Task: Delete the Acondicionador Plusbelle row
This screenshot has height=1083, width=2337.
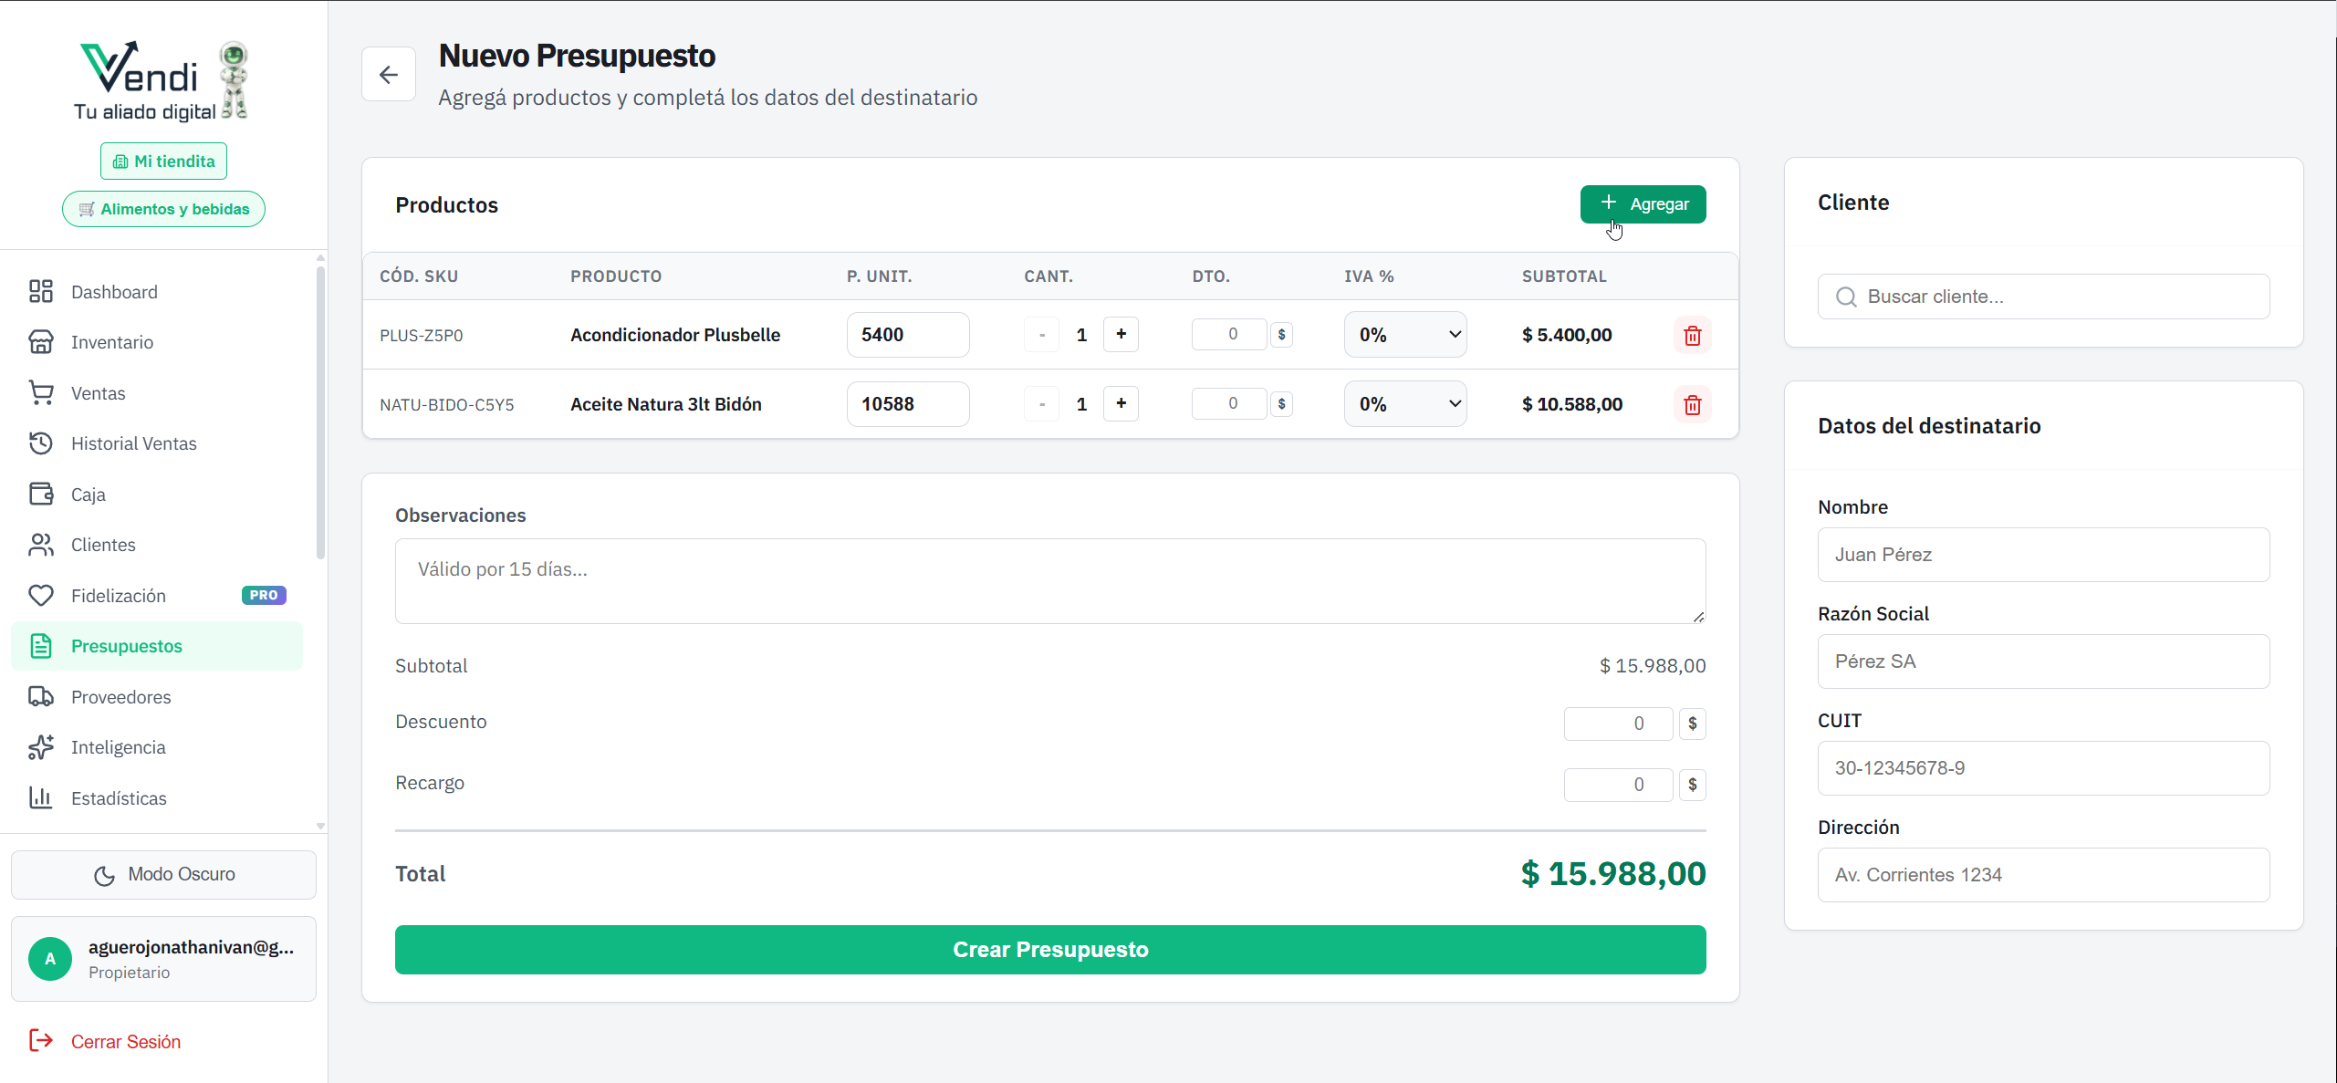Action: pyautogui.click(x=1692, y=336)
